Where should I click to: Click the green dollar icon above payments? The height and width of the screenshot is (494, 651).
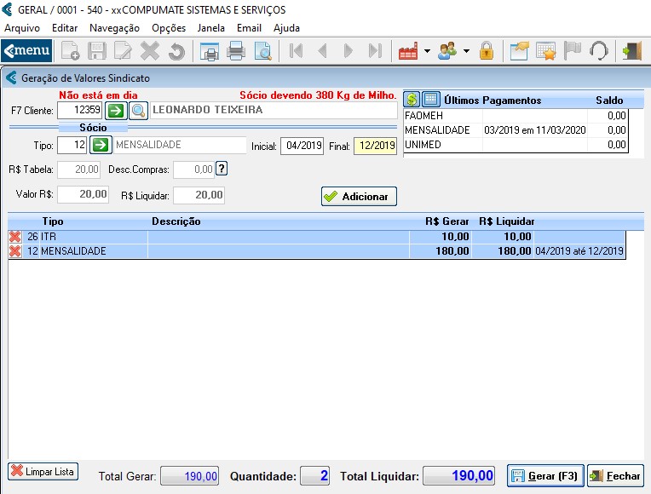(x=412, y=100)
